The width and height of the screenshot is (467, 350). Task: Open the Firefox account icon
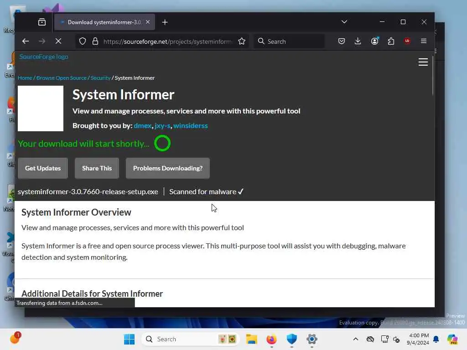[375, 41]
